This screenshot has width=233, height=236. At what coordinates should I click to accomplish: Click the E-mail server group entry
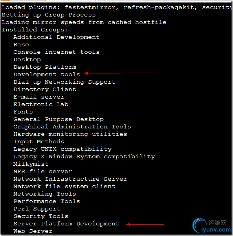(x=39, y=97)
